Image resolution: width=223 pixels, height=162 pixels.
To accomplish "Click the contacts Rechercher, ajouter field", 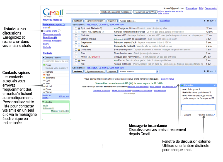I will click(56, 61).
